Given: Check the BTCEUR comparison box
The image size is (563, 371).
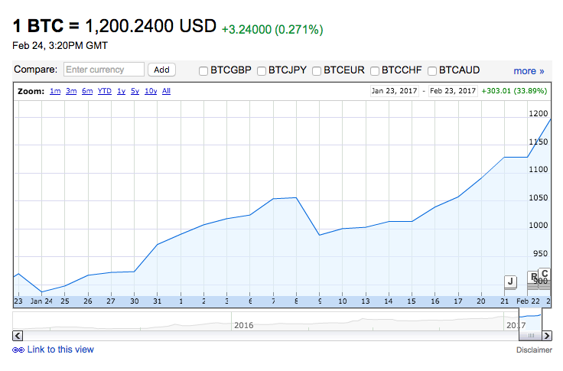Looking at the screenshot, I should click(x=317, y=71).
